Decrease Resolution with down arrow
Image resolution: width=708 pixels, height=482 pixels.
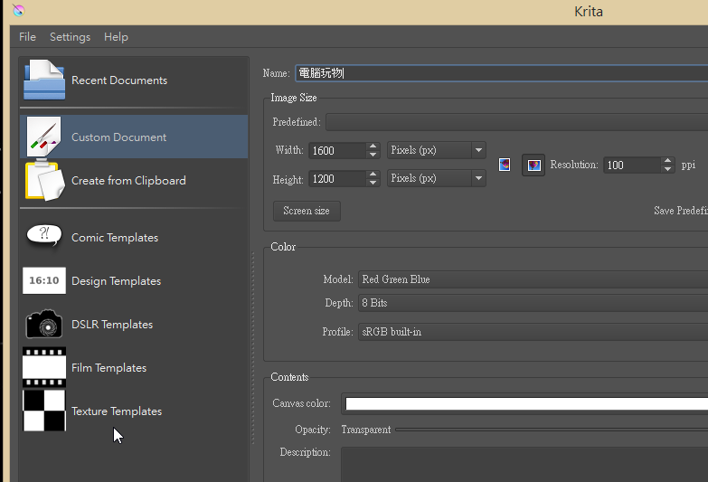coord(668,169)
